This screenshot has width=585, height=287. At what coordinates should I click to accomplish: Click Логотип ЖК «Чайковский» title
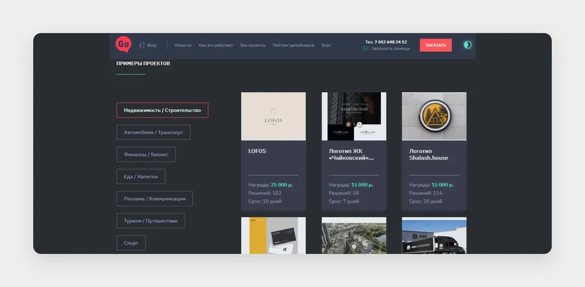(x=351, y=155)
